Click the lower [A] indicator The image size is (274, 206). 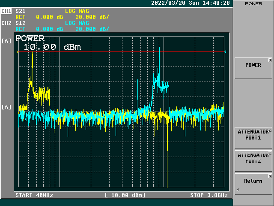(6, 107)
